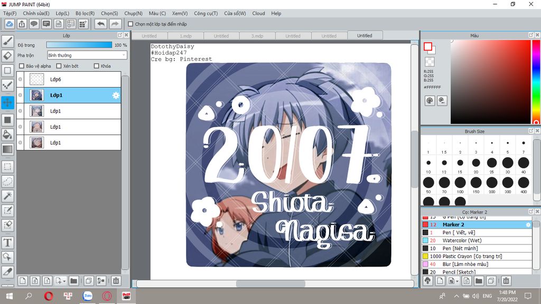The height and width of the screenshot is (304, 541).
Task: Toggle visibility of layer Lớp6
Action: point(21,79)
